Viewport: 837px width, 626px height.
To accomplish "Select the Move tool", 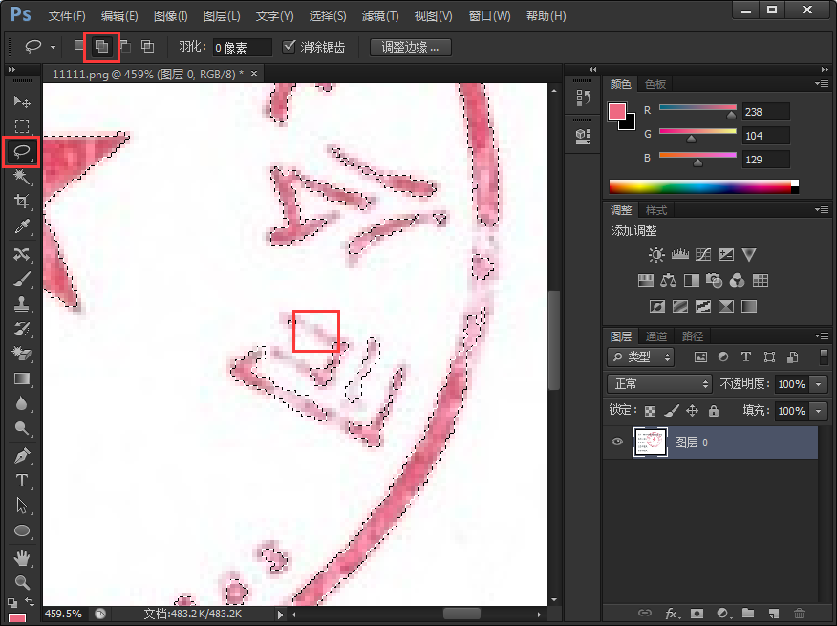I will [x=21, y=101].
